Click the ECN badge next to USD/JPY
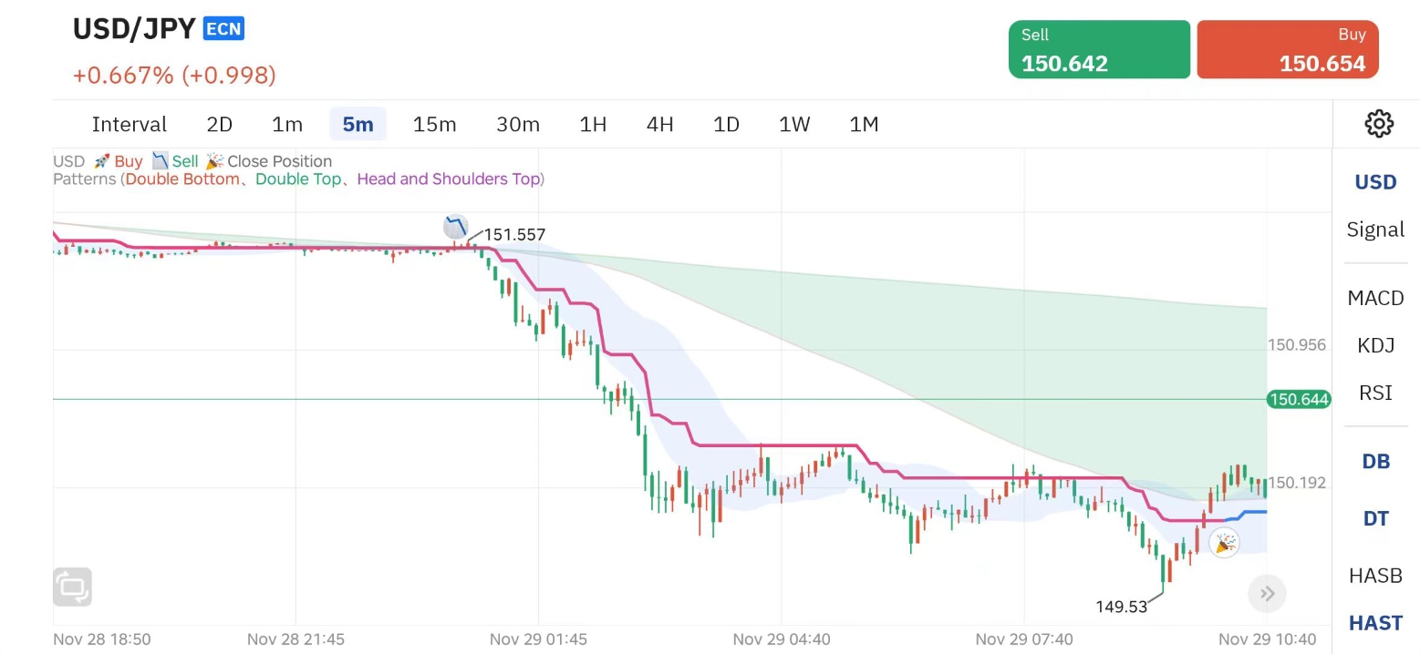 [x=223, y=29]
